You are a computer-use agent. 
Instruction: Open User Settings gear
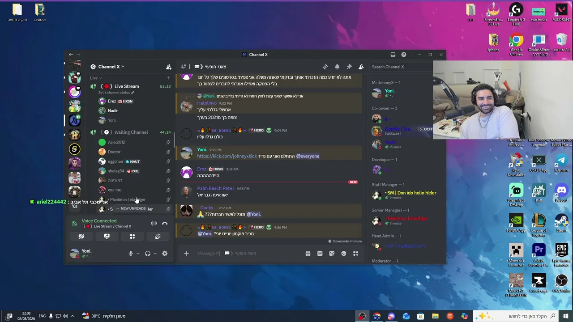165,254
